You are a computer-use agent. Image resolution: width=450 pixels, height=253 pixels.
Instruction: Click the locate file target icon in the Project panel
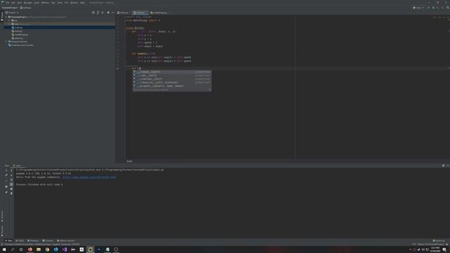click(x=94, y=13)
